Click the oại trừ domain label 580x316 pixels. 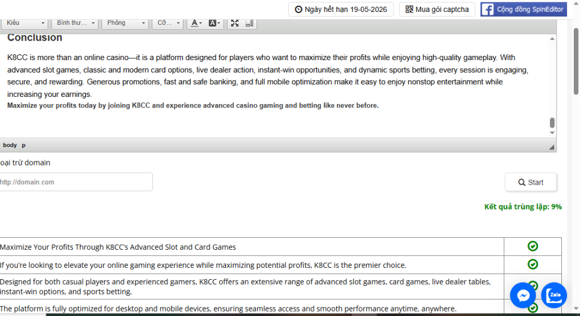tap(25, 163)
